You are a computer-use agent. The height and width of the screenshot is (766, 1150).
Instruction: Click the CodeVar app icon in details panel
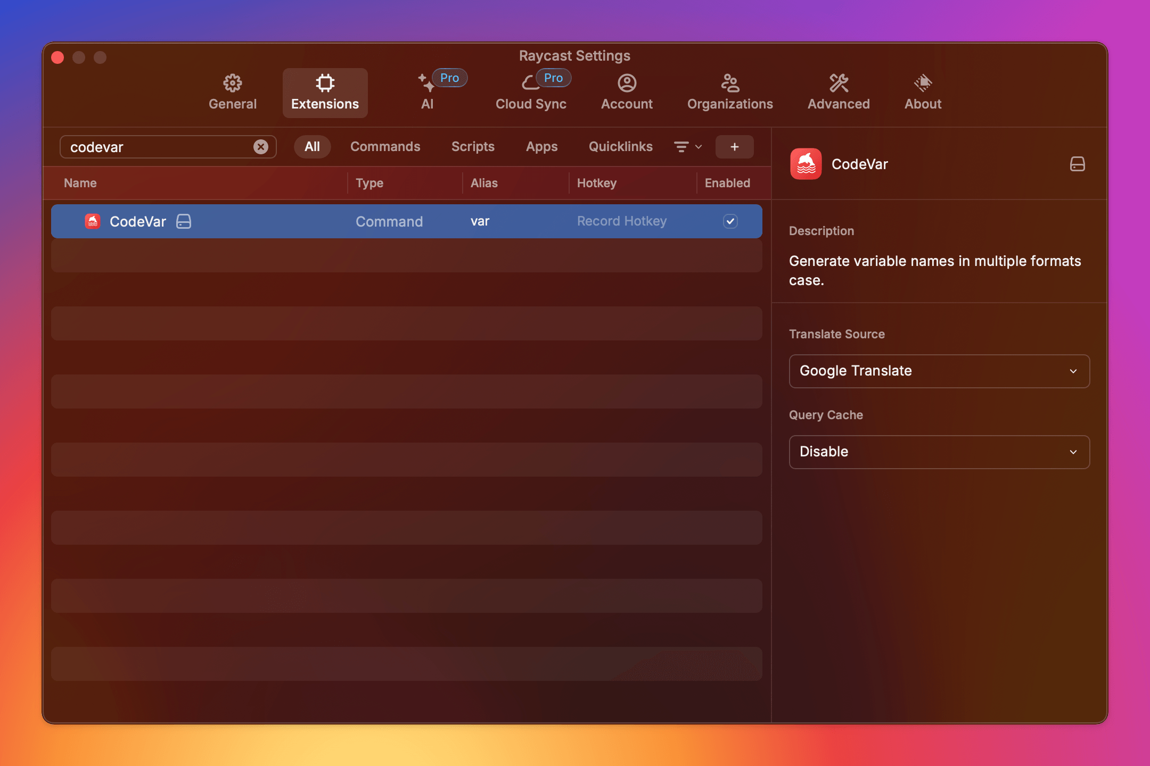(x=806, y=164)
